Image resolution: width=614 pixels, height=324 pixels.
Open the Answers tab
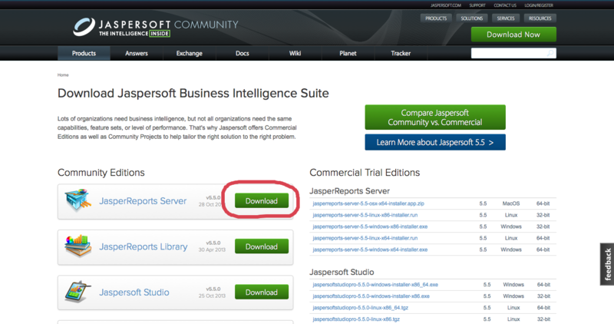click(137, 53)
